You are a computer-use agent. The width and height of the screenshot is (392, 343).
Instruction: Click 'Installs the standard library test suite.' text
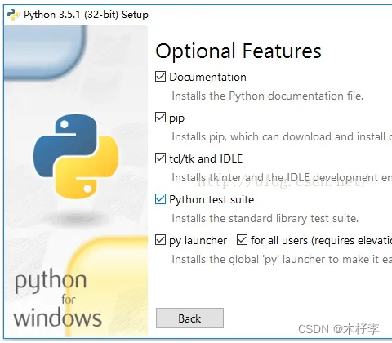pyautogui.click(x=265, y=218)
